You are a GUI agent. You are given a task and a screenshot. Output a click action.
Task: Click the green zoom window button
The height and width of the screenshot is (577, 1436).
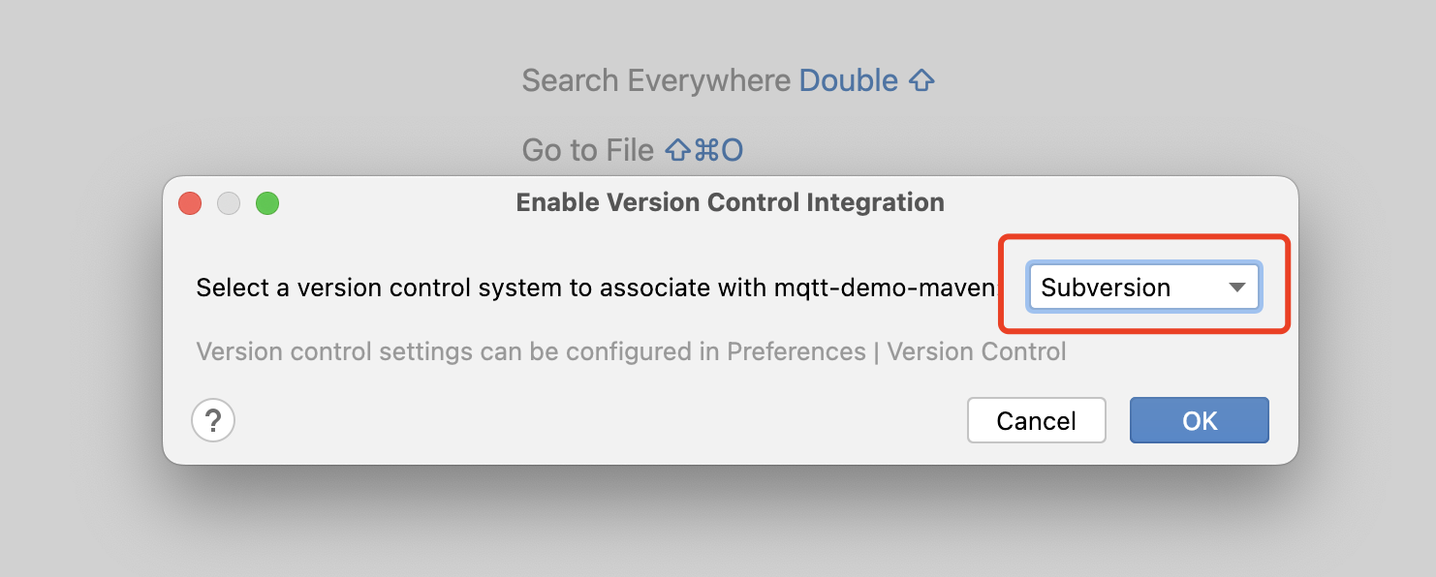pyautogui.click(x=267, y=203)
